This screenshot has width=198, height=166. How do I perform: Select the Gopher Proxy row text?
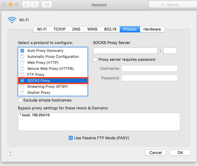click(x=39, y=93)
